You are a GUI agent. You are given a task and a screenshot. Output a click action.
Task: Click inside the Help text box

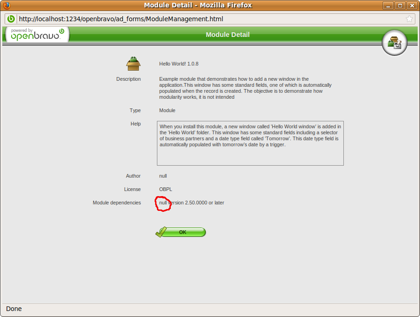tap(250, 143)
